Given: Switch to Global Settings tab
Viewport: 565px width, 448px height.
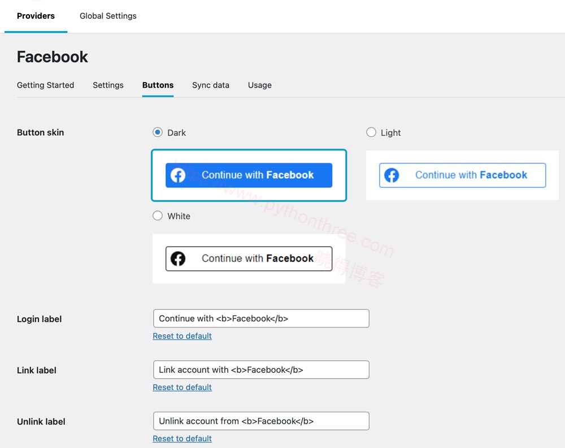Looking at the screenshot, I should point(108,16).
